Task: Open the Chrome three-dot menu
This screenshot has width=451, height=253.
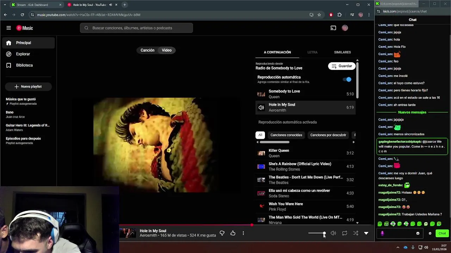Action: pos(369,15)
